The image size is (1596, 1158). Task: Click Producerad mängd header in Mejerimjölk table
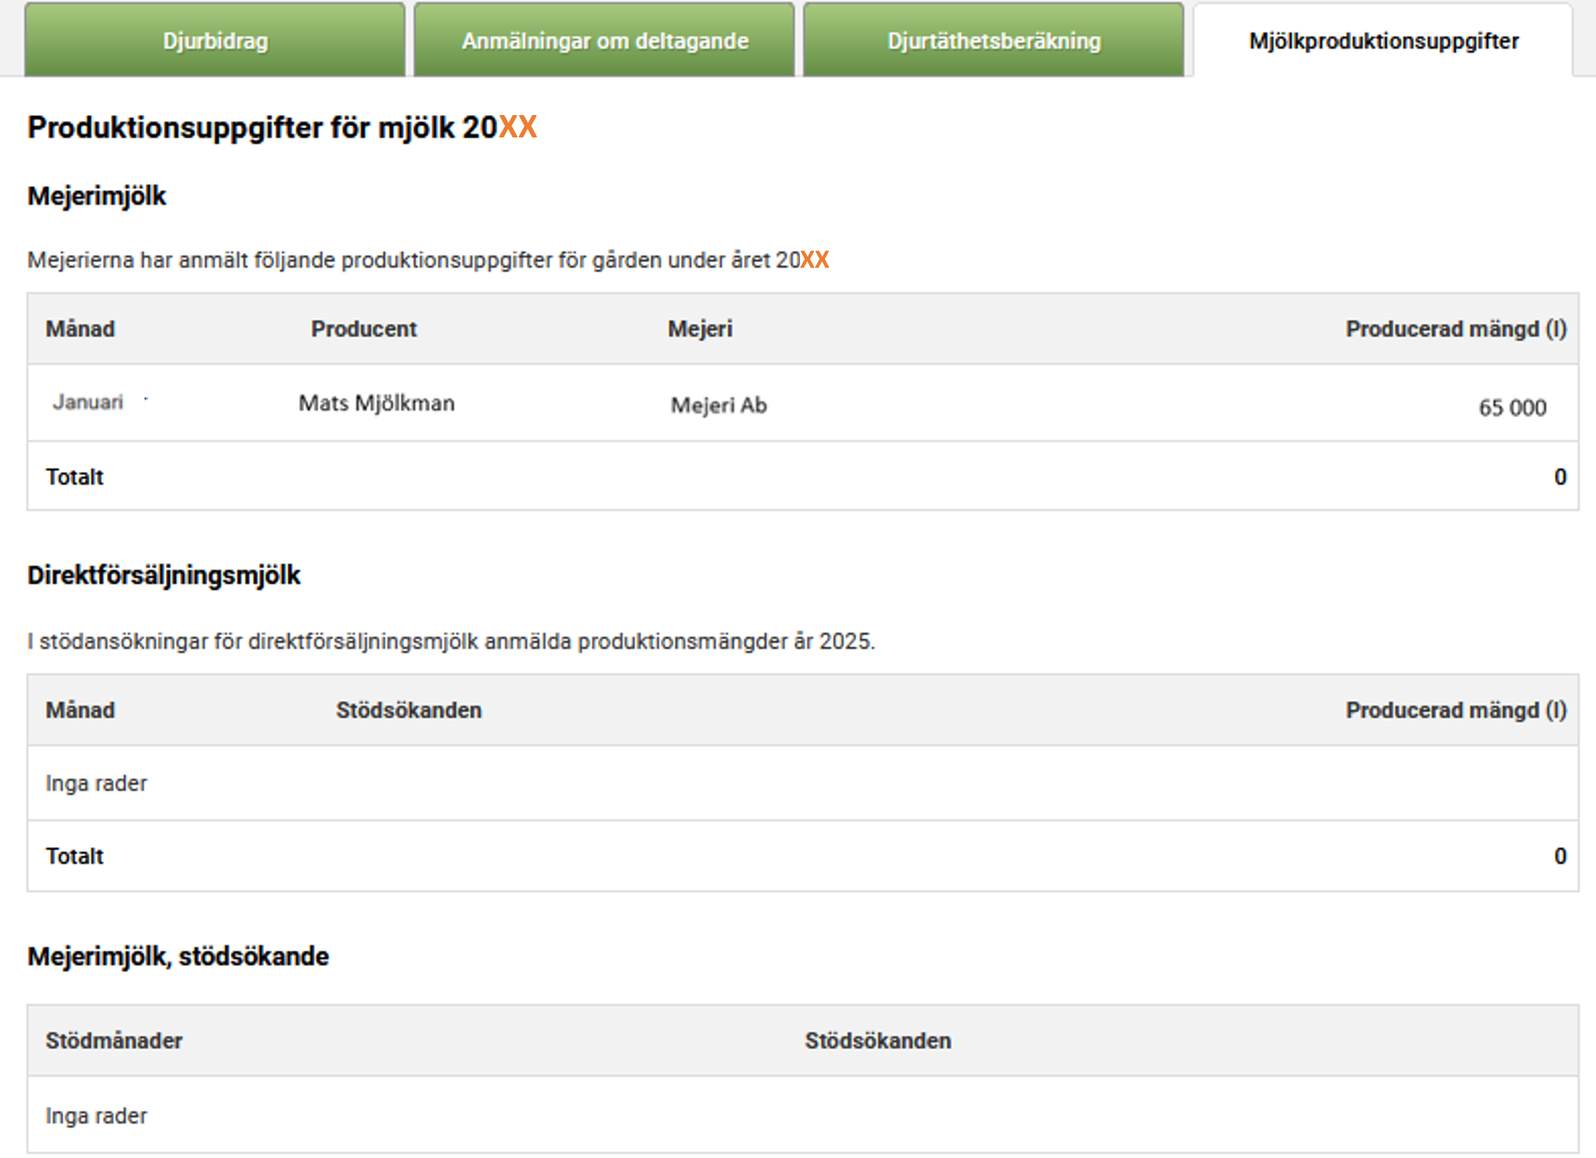click(1455, 329)
